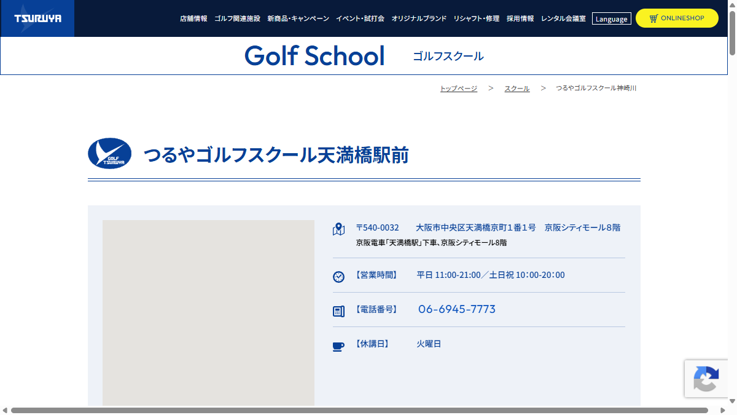Screen dimensions: 737x415
Task: Click the ONLINESHOP button
Action: [x=677, y=18]
